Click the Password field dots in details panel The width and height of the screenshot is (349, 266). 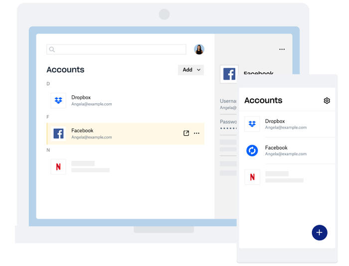pos(228,128)
